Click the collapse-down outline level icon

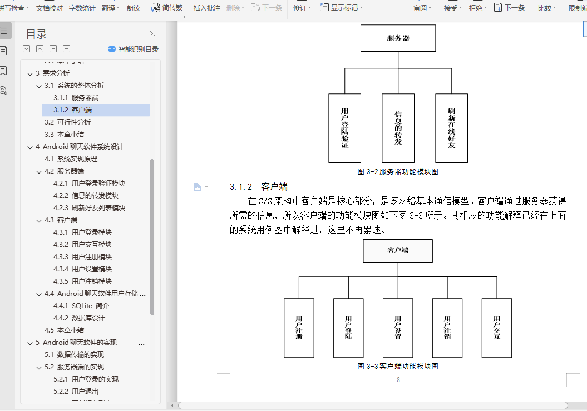click(x=26, y=48)
